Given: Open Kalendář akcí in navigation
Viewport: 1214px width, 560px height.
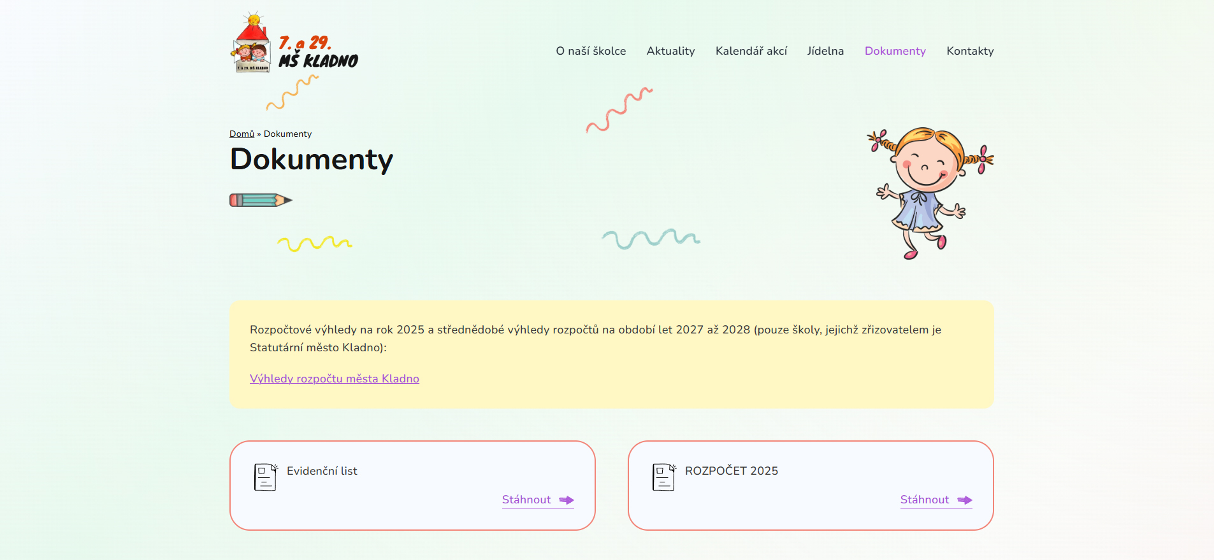Looking at the screenshot, I should tap(751, 51).
